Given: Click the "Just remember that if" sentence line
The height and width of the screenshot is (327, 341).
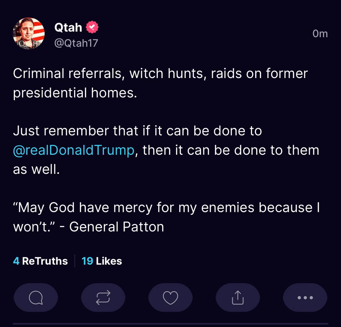Looking at the screenshot, I should coord(137,131).
